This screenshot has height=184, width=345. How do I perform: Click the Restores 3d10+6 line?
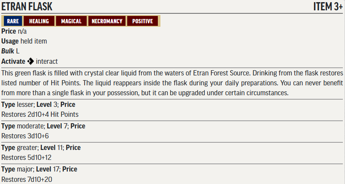tap(25, 136)
